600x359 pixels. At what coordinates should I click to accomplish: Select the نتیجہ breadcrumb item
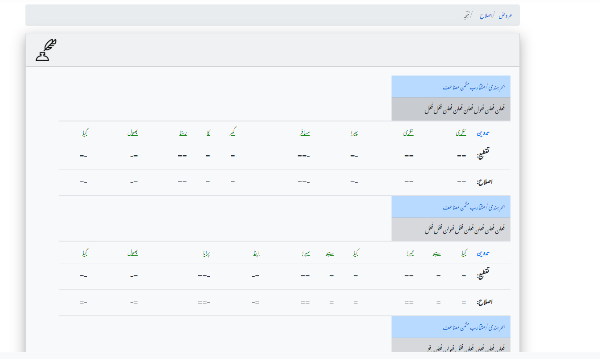click(466, 15)
